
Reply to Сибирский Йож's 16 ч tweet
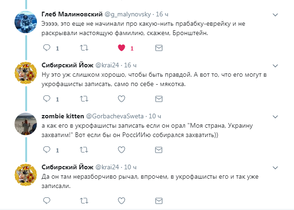pos(47,99)
